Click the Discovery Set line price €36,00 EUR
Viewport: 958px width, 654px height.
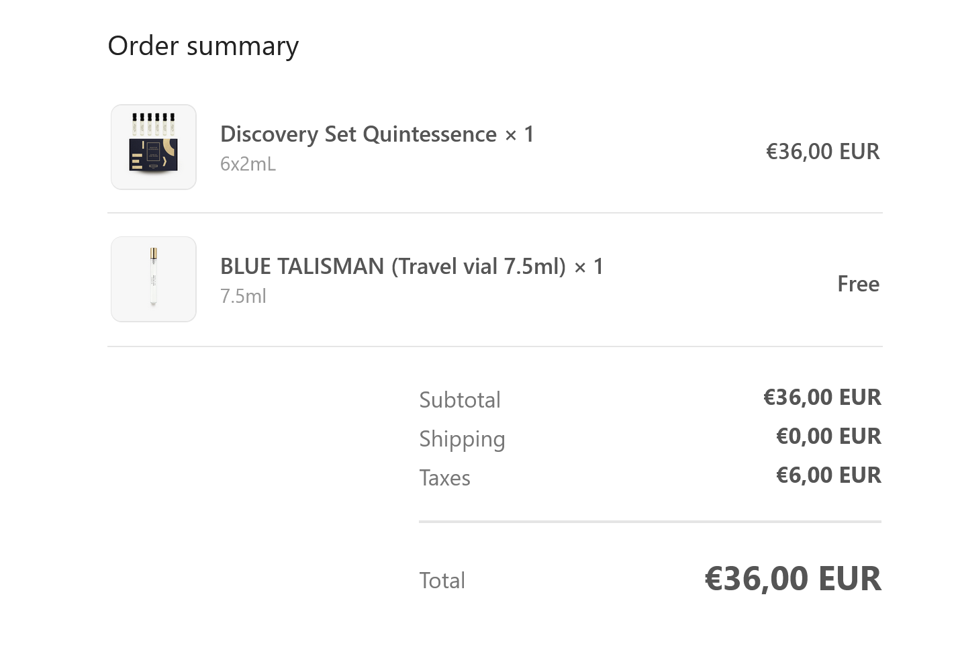pyautogui.click(x=822, y=152)
